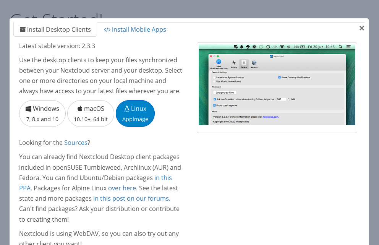Toggle the Launch on System Startup checkbox
Viewport: 379px width, 245px height.
(214, 77)
